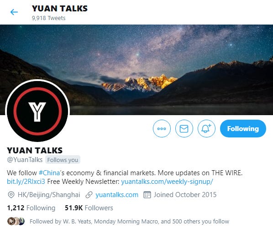Open 'Followed by W. B. Yeats' list
The height and width of the screenshot is (233, 273).
click(129, 221)
